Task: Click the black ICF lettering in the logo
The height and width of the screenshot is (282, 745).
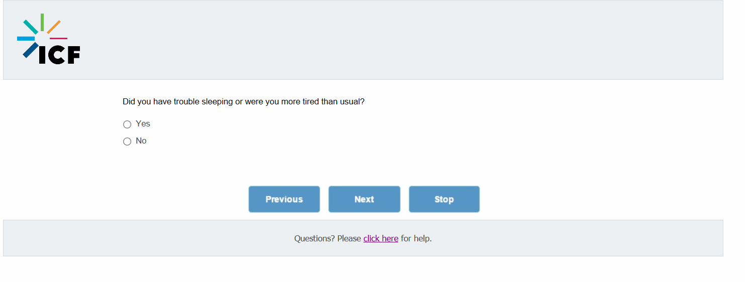Action: [x=59, y=55]
